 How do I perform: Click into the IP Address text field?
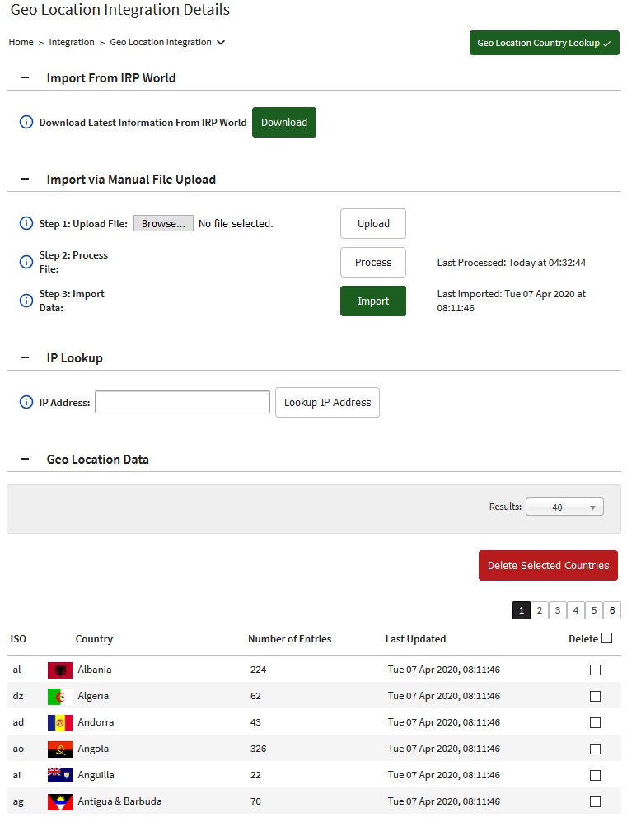182,403
